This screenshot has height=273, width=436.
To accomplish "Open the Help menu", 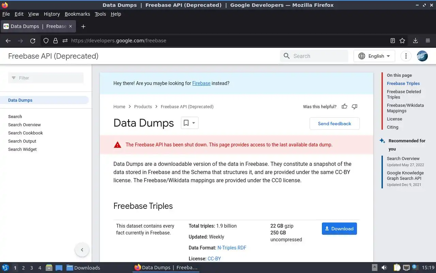I will coord(116,14).
